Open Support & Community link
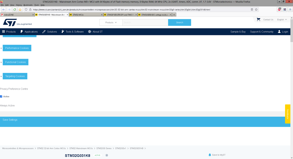This screenshot has height=159, width=293. coord(262,32)
